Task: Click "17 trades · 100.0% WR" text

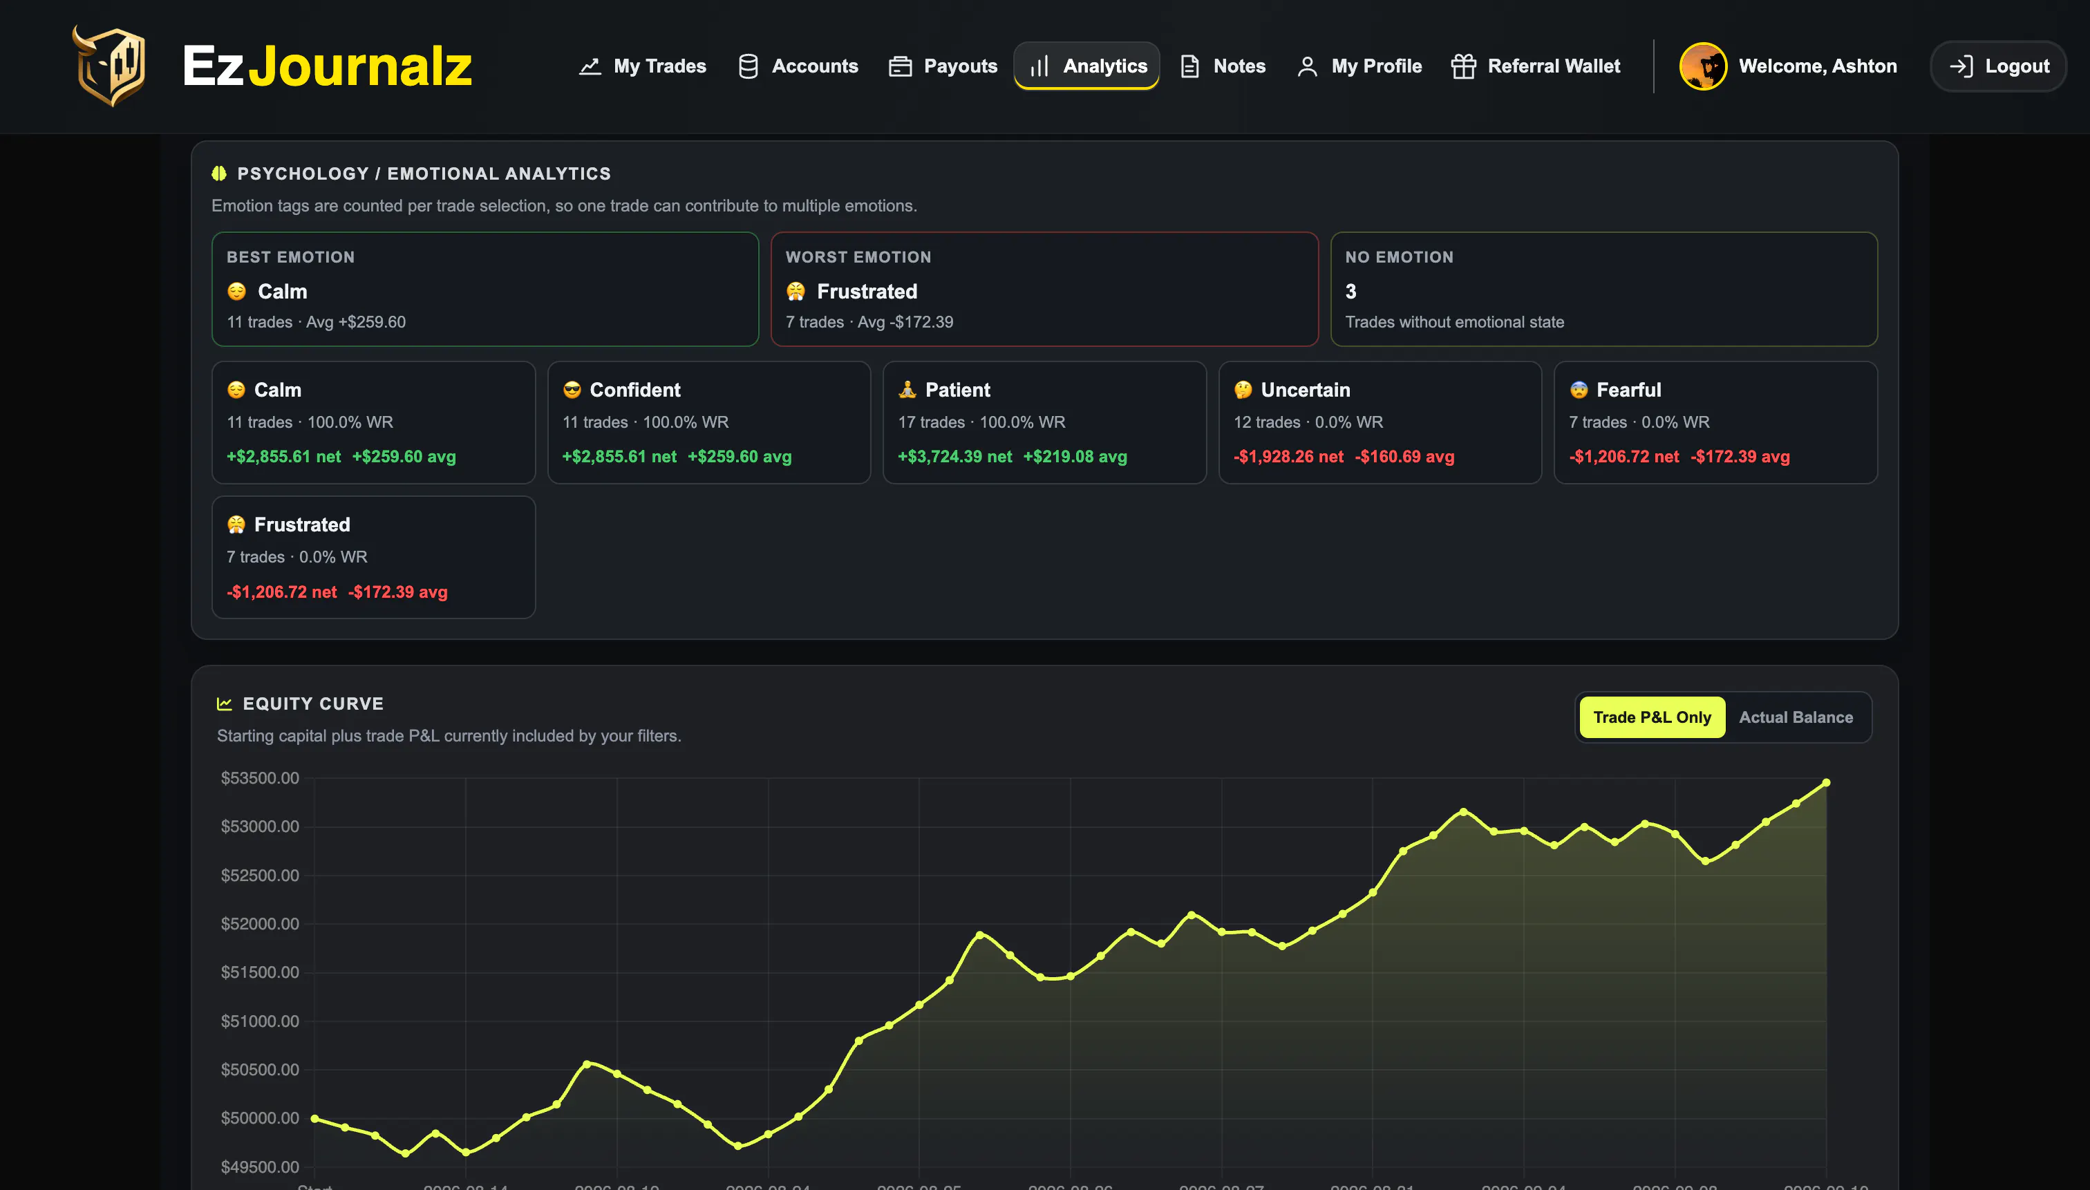Action: pos(981,422)
